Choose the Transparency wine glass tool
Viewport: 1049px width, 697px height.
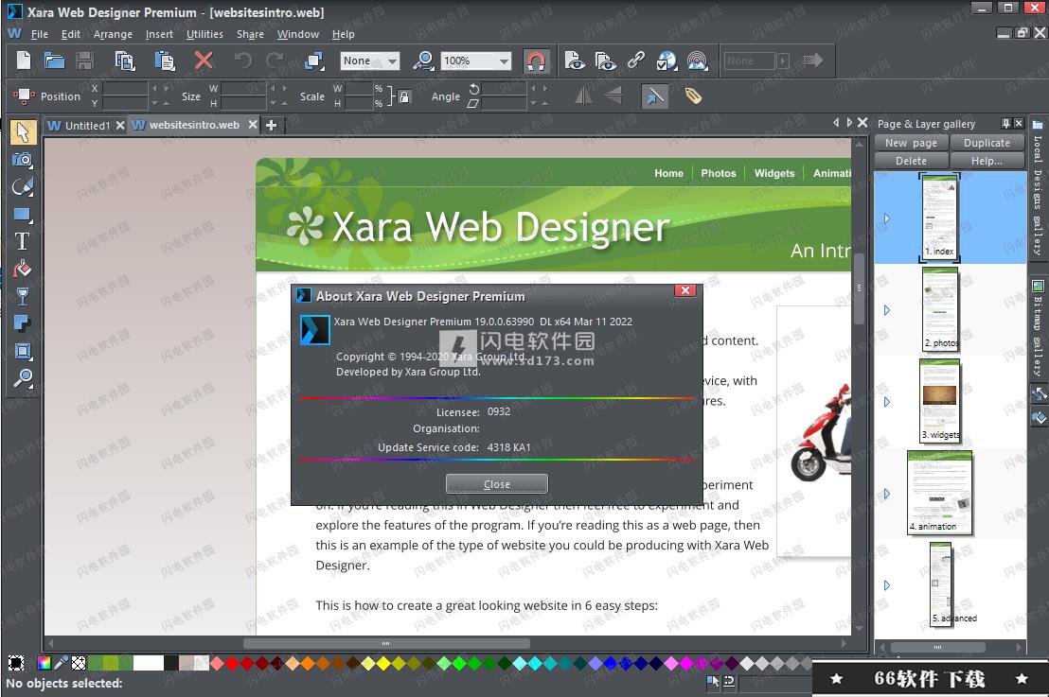(x=22, y=296)
